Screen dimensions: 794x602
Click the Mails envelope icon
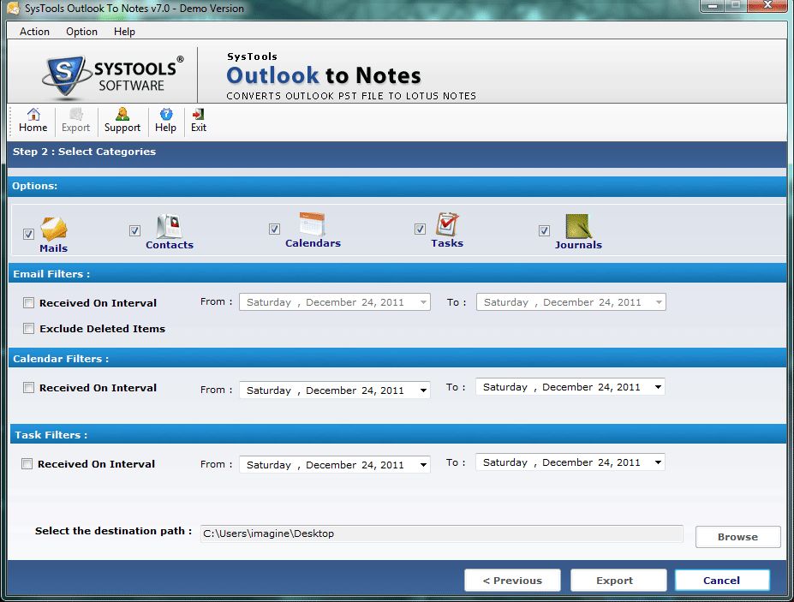pyautogui.click(x=53, y=229)
